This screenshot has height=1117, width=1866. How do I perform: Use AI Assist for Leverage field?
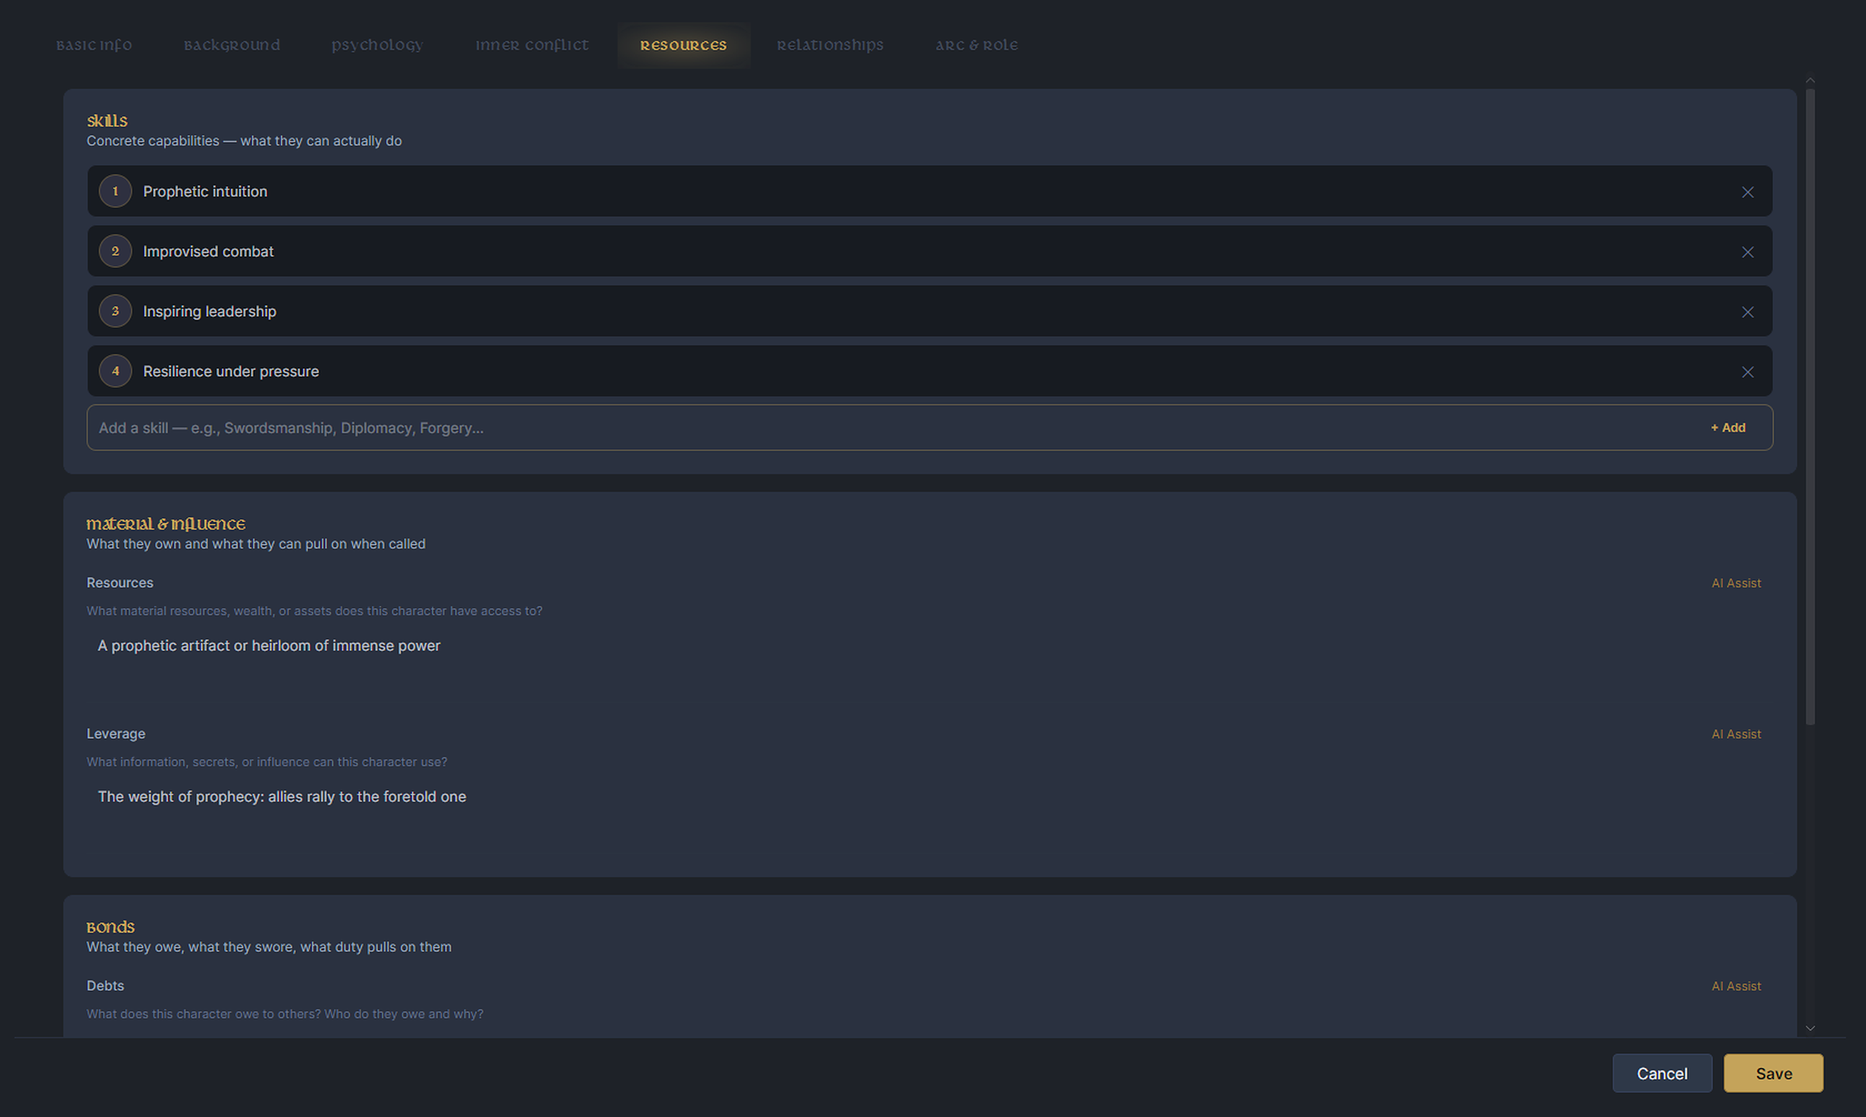point(1736,734)
